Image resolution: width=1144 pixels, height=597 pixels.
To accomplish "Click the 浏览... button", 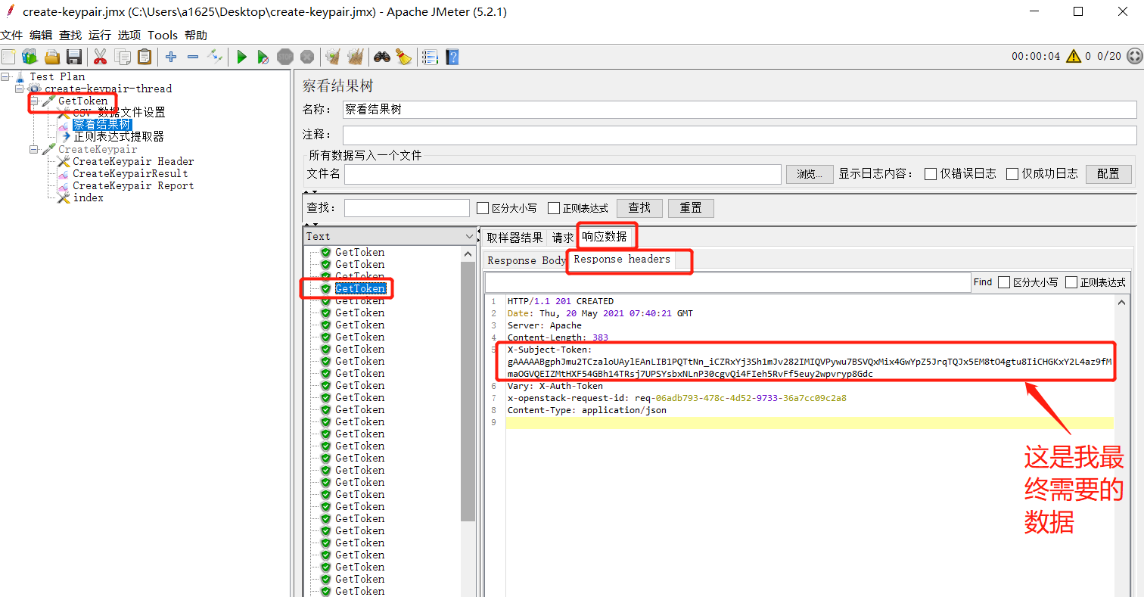I will pyautogui.click(x=810, y=174).
